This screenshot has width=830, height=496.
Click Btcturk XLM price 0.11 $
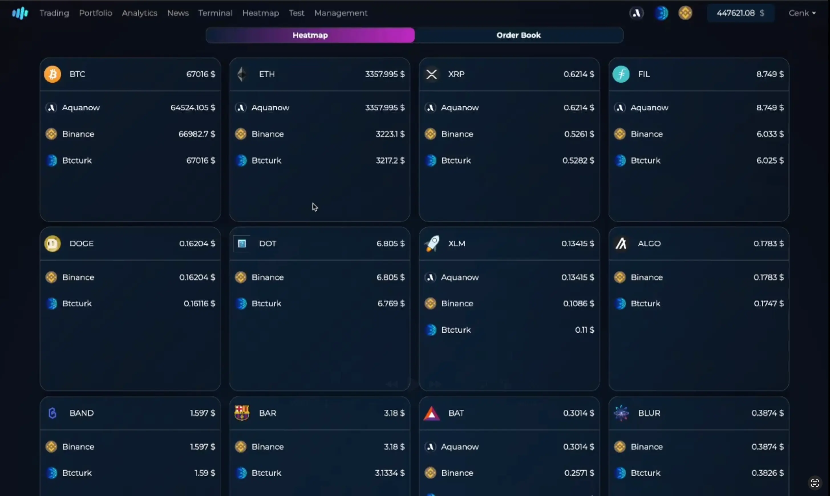click(584, 330)
